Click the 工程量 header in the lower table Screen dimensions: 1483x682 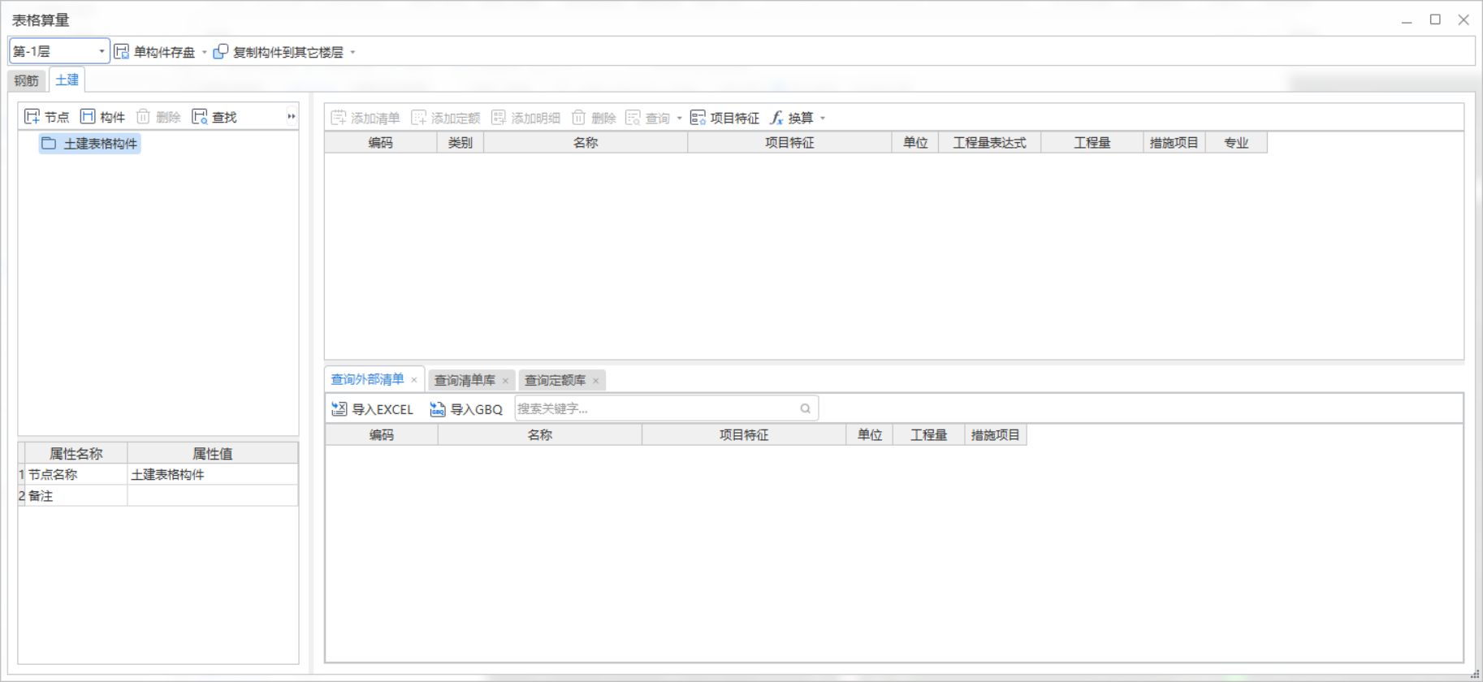(929, 435)
